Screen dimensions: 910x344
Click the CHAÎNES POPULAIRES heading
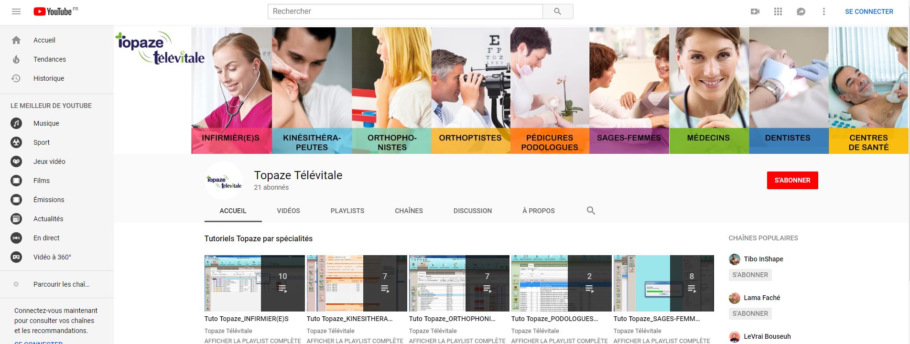[x=763, y=238]
